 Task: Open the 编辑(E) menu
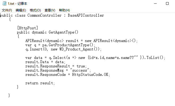pyautogui.click(x=21, y=10)
